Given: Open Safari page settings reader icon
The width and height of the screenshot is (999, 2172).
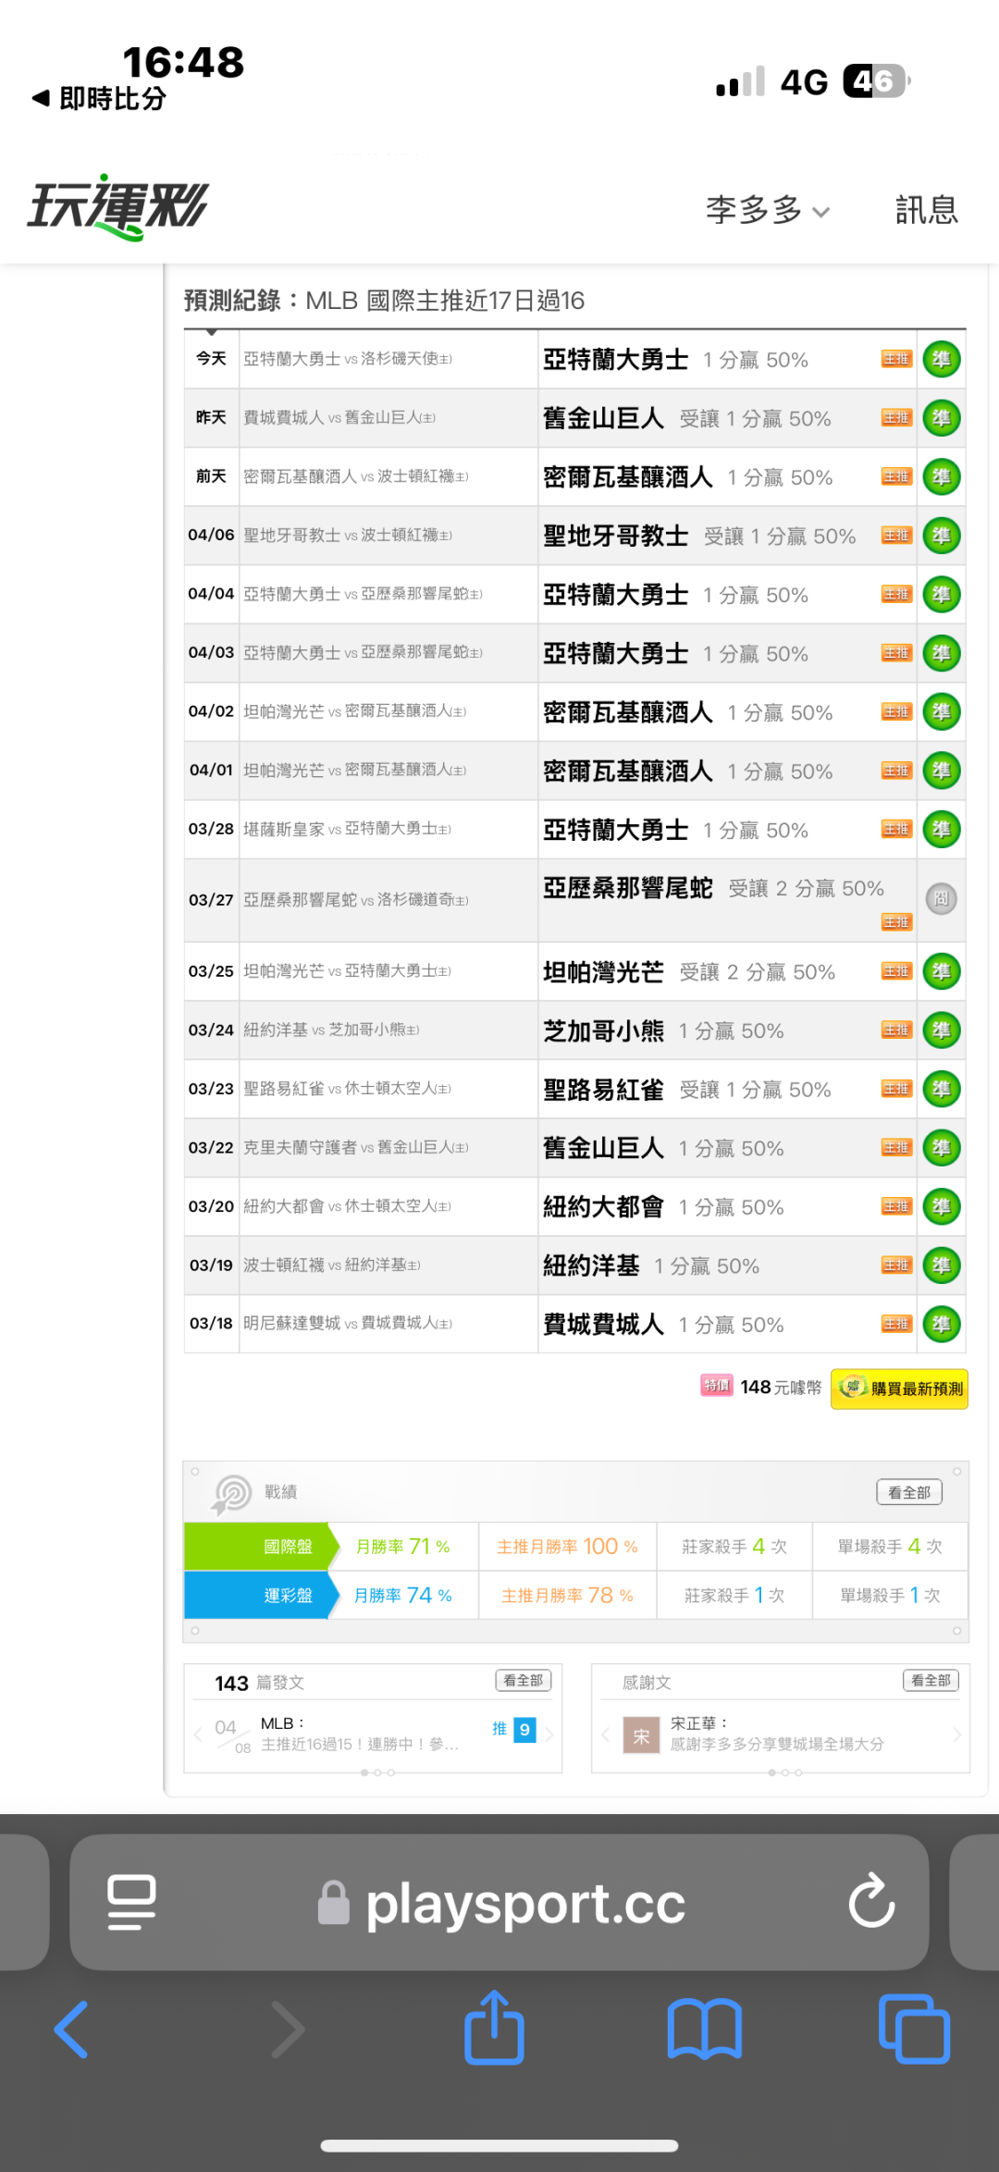Looking at the screenshot, I should [131, 1903].
